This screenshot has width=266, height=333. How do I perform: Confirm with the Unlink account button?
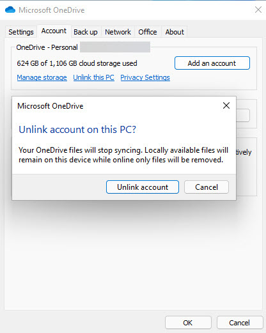(x=143, y=187)
